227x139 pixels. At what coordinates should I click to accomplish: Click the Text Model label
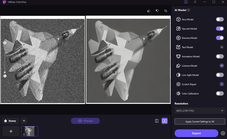(188, 47)
